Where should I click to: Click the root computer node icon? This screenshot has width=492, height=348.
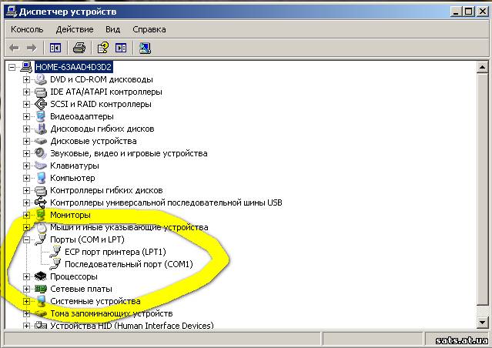26,67
